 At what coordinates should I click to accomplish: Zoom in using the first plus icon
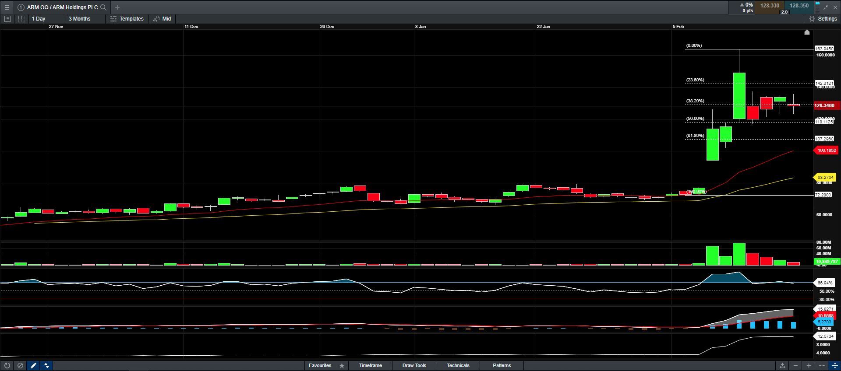(809, 365)
